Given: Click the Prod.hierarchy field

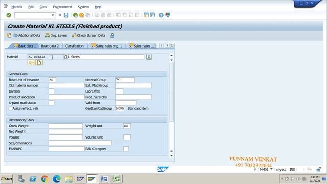Looking at the screenshot, I should (134, 97).
